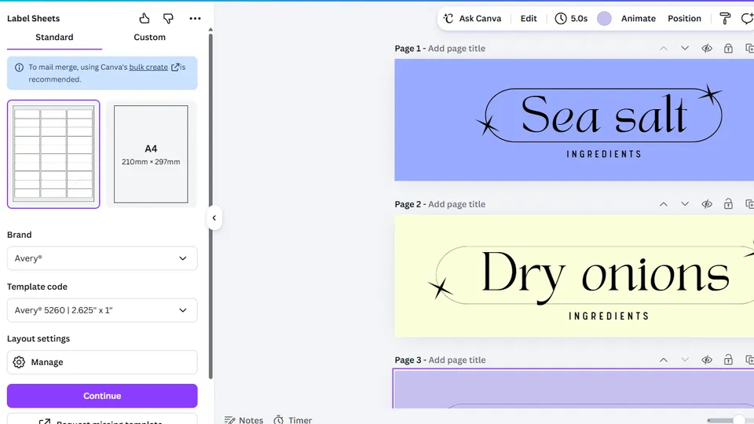The image size is (754, 424).
Task: Select the multi-label sheet layout thumbnail
Action: (x=53, y=154)
